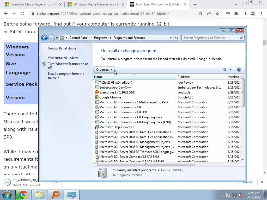Sort by the Installed On column header

[233, 77]
